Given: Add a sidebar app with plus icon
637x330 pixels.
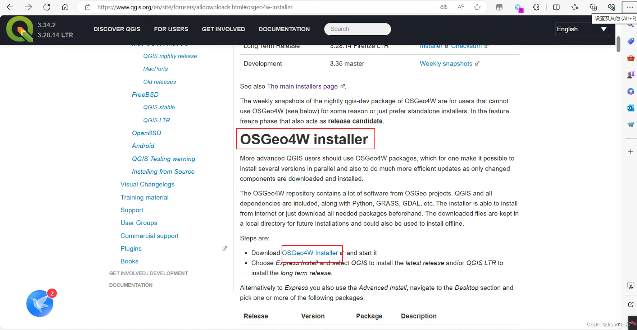Looking at the screenshot, I should 631,152.
